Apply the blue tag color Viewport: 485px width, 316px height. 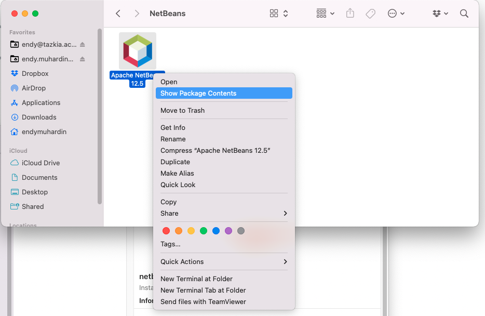[216, 231]
